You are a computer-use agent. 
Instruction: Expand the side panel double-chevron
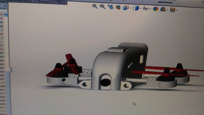pyautogui.click(x=5, y=6)
